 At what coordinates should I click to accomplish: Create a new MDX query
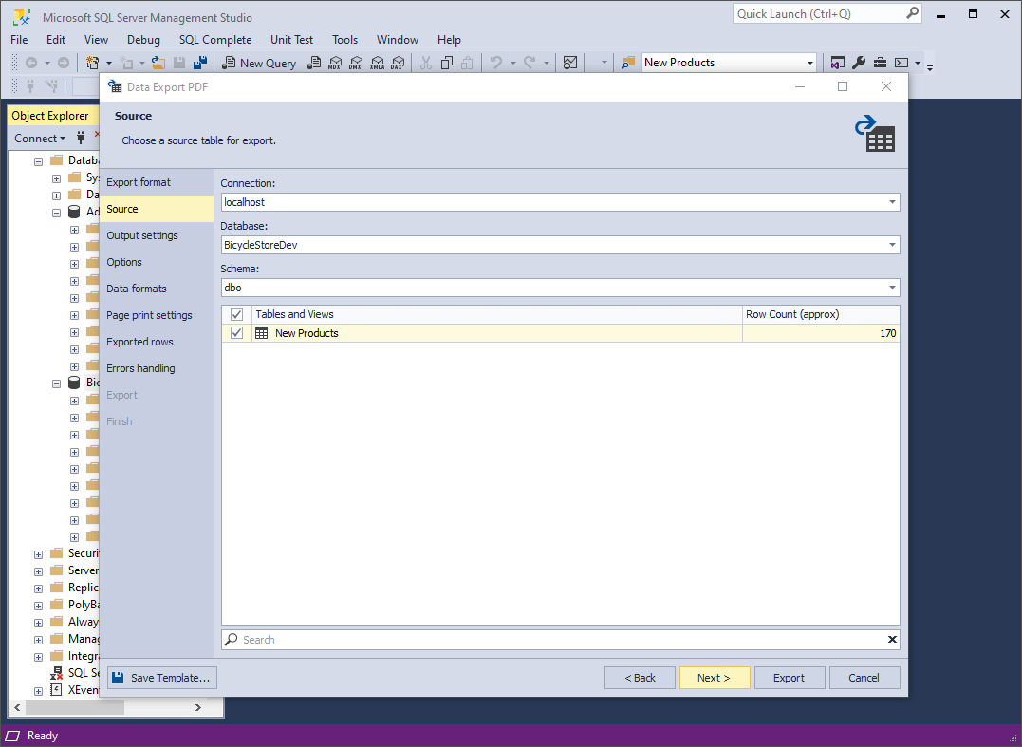[x=334, y=63]
